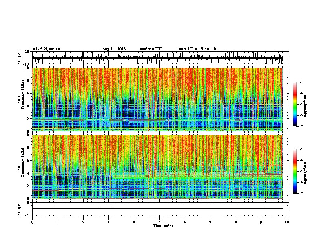Click time axis tick label "9"
Image resolution: width=323 pixels, height=249 pixels.
click(261, 222)
